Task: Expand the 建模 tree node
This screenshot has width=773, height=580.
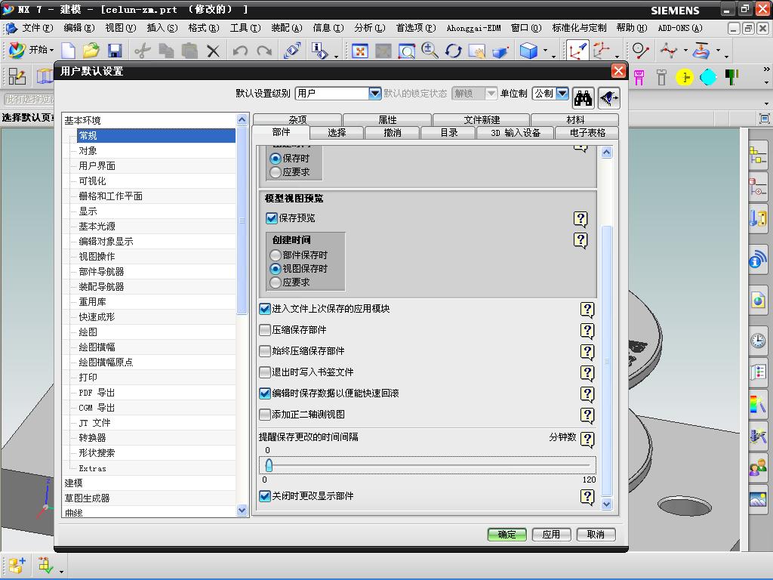Action: pos(73,483)
